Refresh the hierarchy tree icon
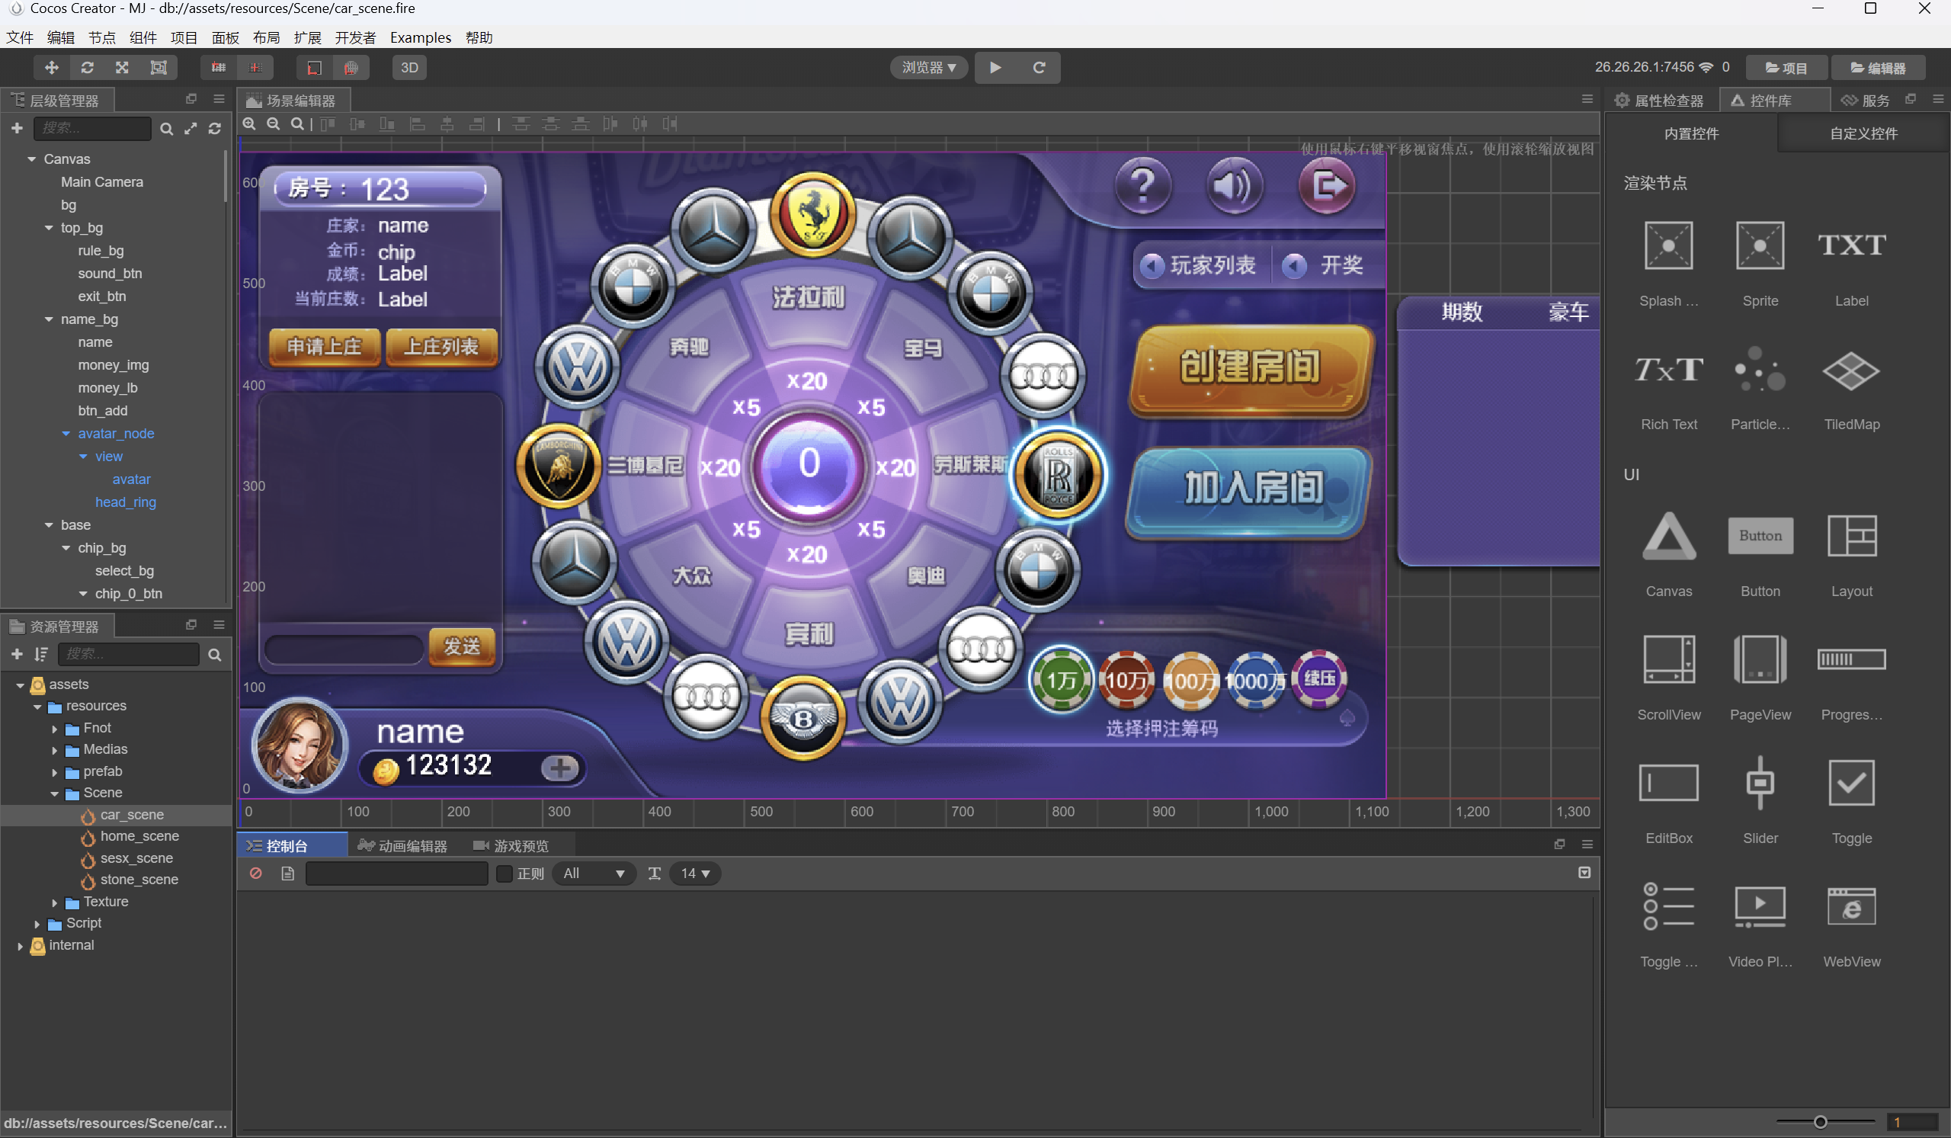The height and width of the screenshot is (1138, 1951). click(214, 129)
